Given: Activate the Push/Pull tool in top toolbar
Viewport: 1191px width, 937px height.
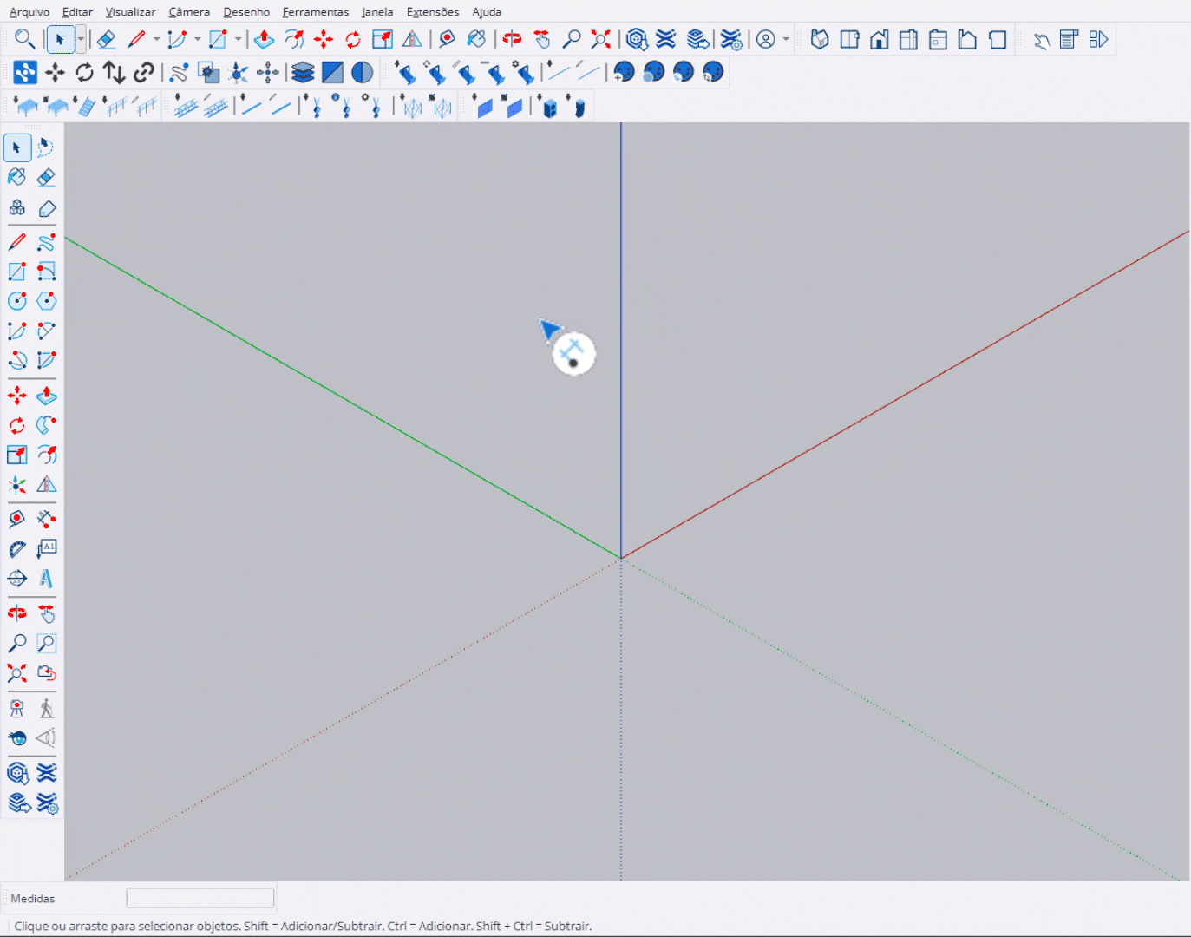Looking at the screenshot, I should [264, 40].
